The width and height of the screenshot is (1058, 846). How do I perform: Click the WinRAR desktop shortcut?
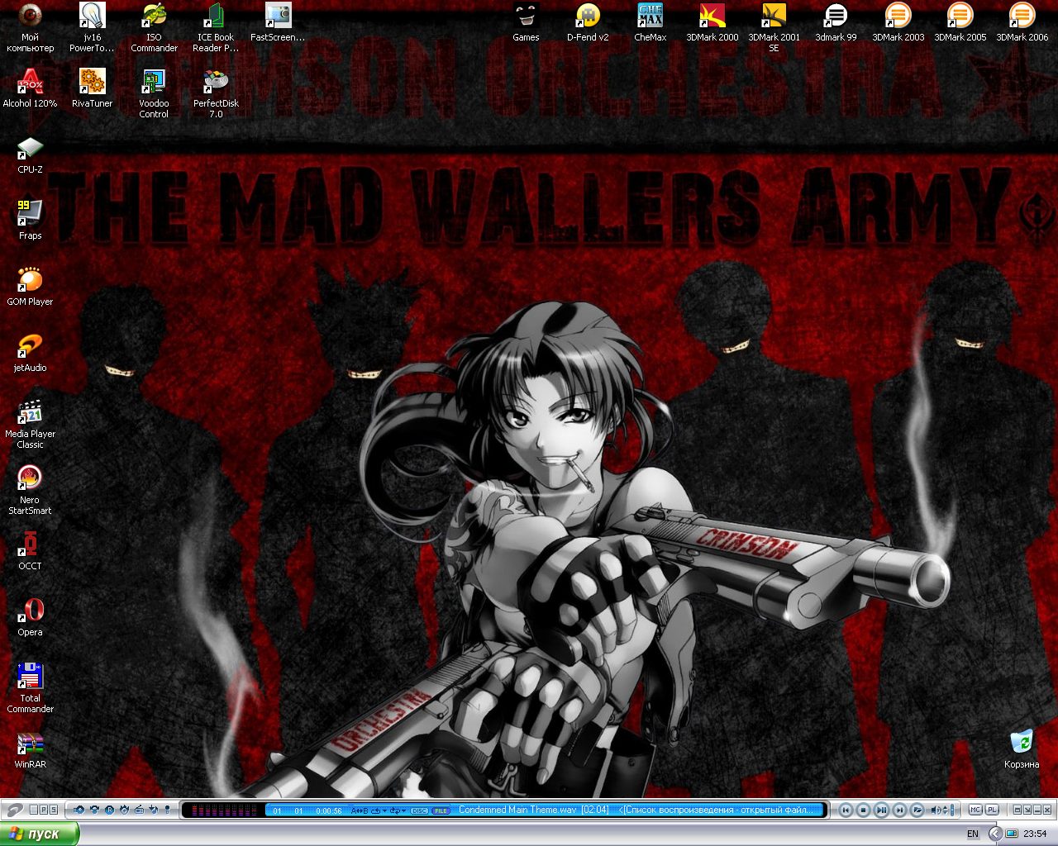coord(30,749)
